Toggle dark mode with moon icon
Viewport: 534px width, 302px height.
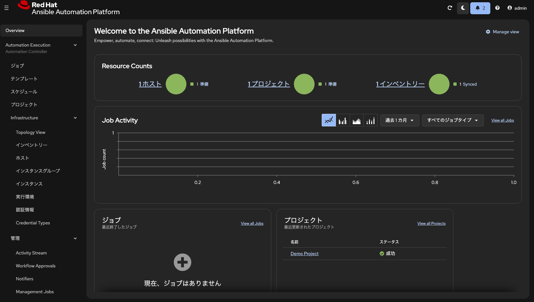click(463, 8)
